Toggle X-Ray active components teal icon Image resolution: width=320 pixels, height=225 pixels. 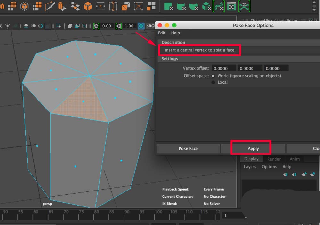tap(77, 26)
